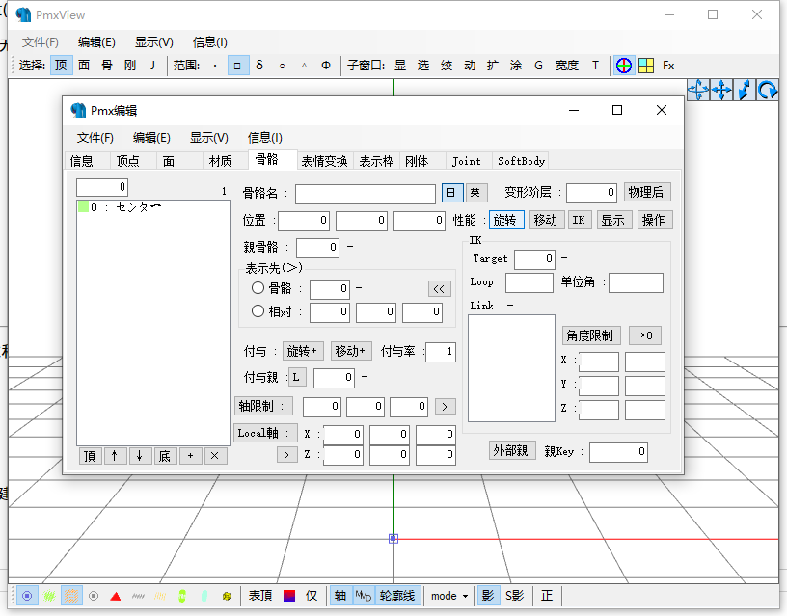The height and width of the screenshot is (616, 787).
Task: Click the rotate view icon in viewport corner
Action: point(768,91)
